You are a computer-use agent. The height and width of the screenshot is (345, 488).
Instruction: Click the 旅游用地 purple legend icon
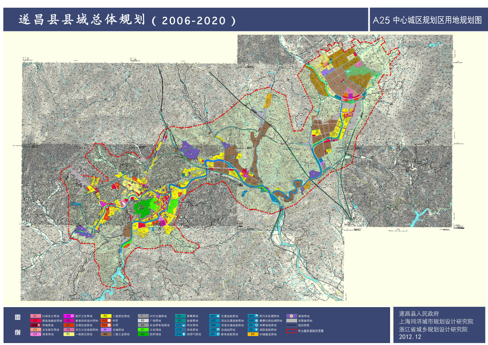tap(291, 316)
